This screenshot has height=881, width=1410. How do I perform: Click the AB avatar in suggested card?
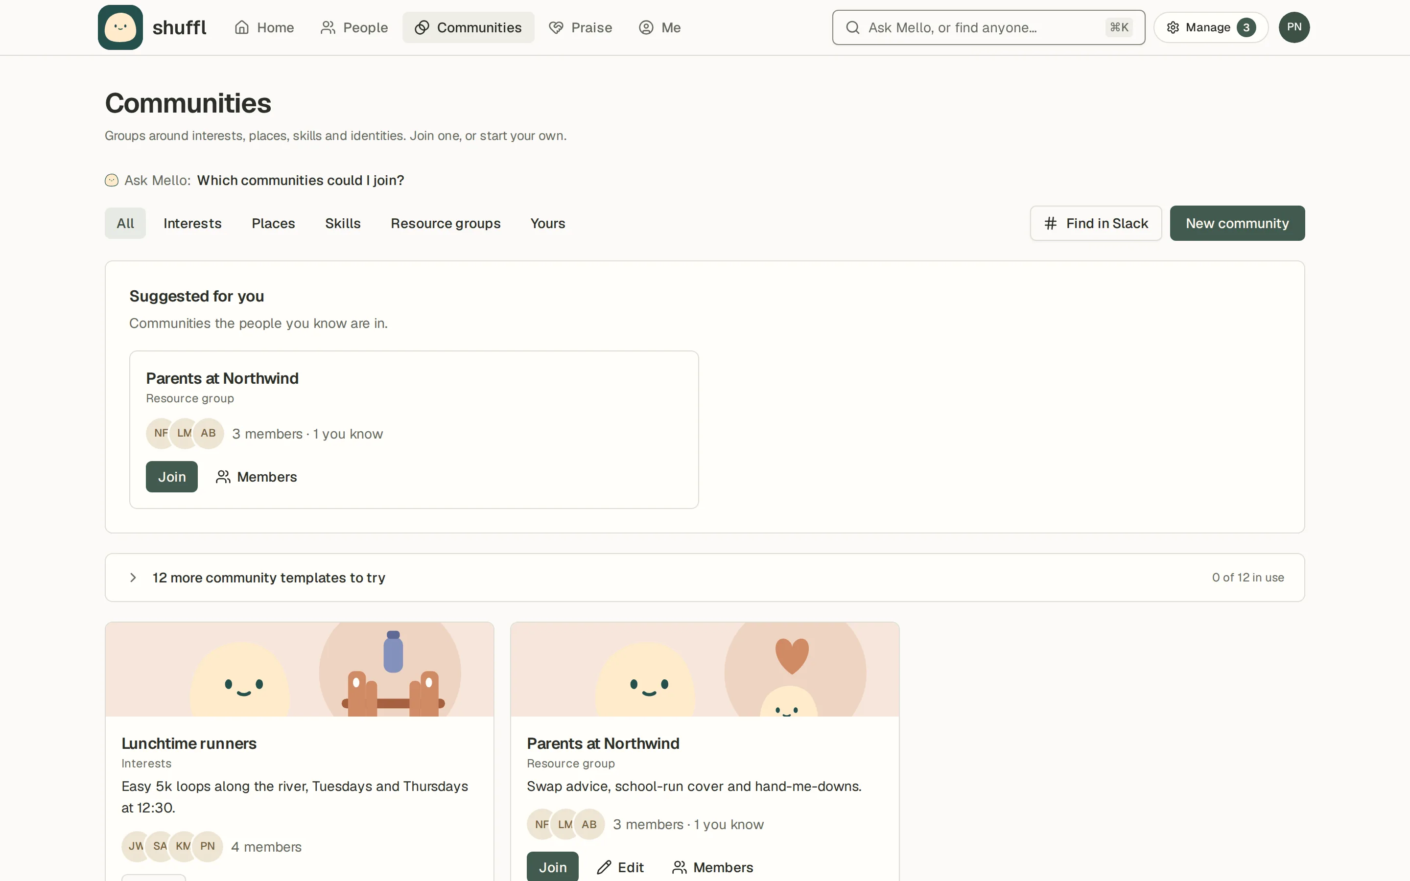(208, 434)
